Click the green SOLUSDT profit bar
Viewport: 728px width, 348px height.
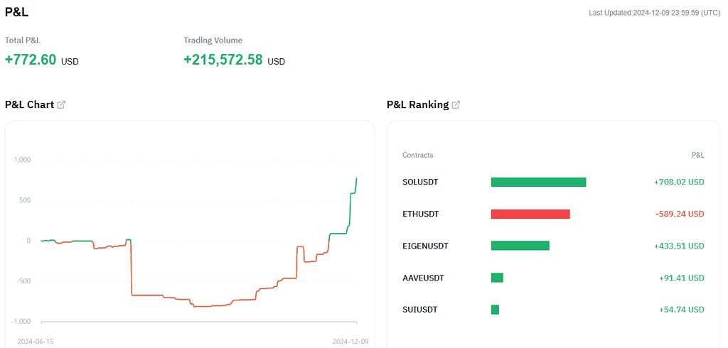click(x=539, y=182)
